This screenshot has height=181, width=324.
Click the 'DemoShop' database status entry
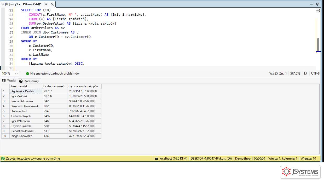[243, 159]
